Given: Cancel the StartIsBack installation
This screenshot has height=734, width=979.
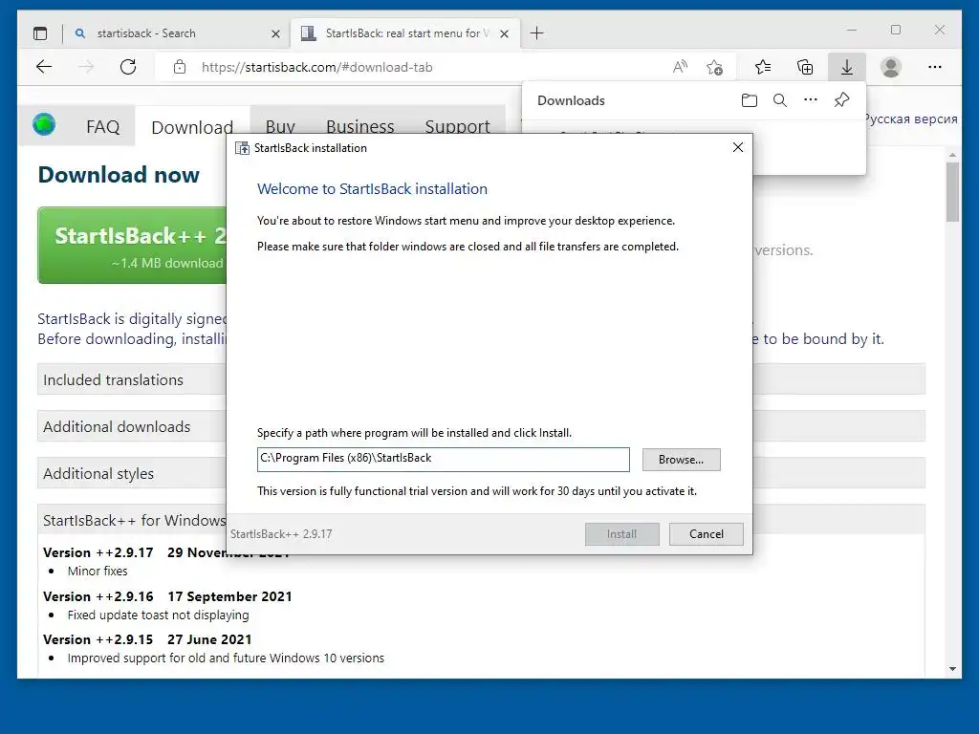Looking at the screenshot, I should [x=707, y=533].
